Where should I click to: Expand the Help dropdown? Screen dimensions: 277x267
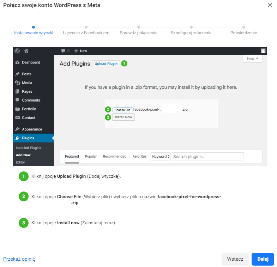pyautogui.click(x=252, y=59)
